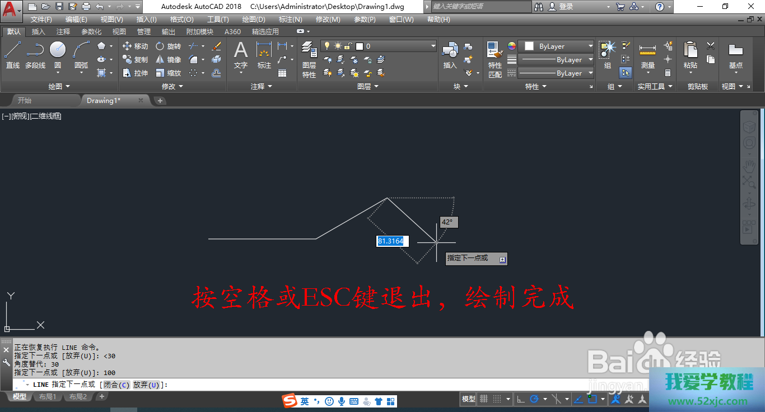Expand the 修改 panel options

[x=172, y=87]
